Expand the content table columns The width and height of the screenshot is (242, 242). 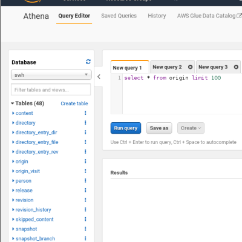point(13,113)
